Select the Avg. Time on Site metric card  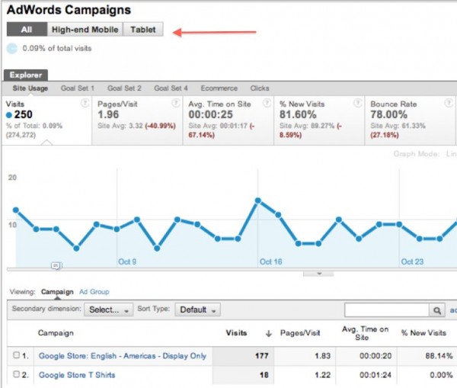pos(228,120)
